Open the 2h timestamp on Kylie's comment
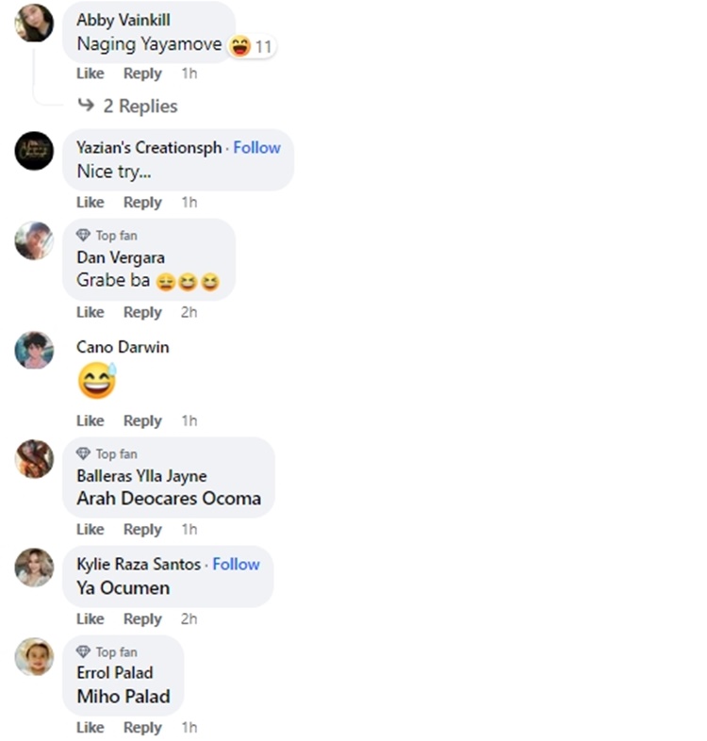Viewport: 707px width, 741px height. 189,618
